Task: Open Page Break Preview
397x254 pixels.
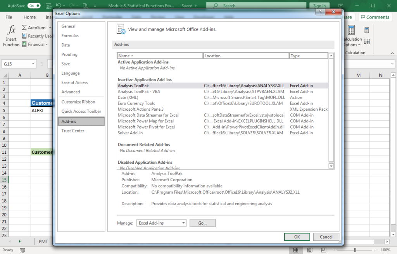Action: 323,250
